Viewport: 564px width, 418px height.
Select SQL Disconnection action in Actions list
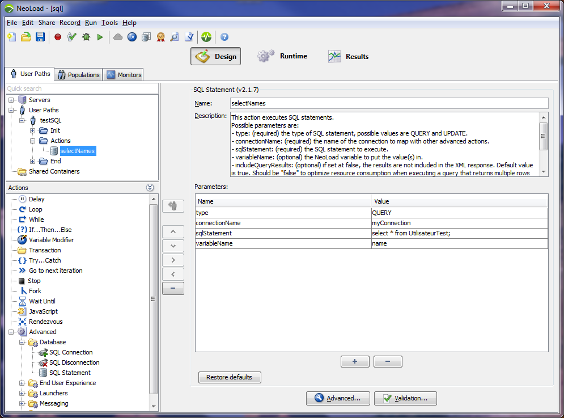point(74,362)
